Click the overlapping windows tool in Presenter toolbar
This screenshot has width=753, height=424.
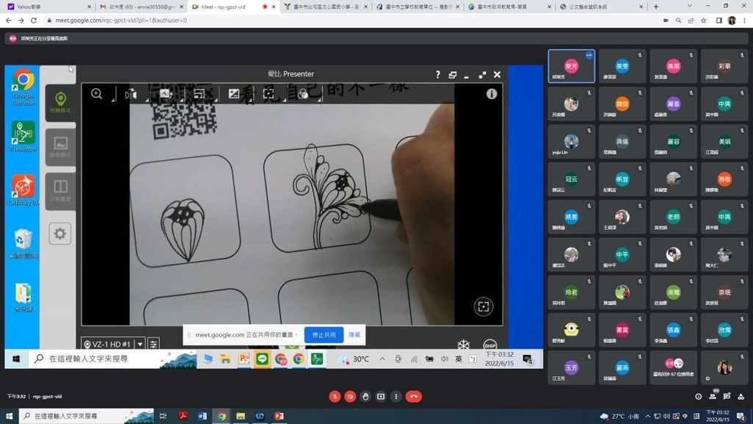pos(199,94)
